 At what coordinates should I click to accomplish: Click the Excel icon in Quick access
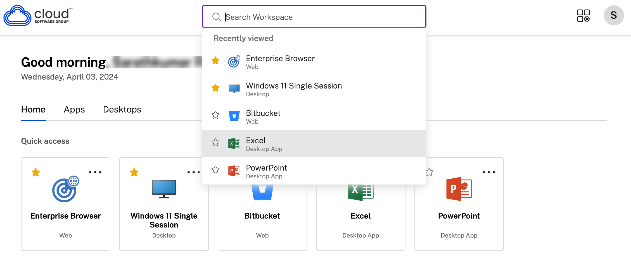tap(361, 193)
